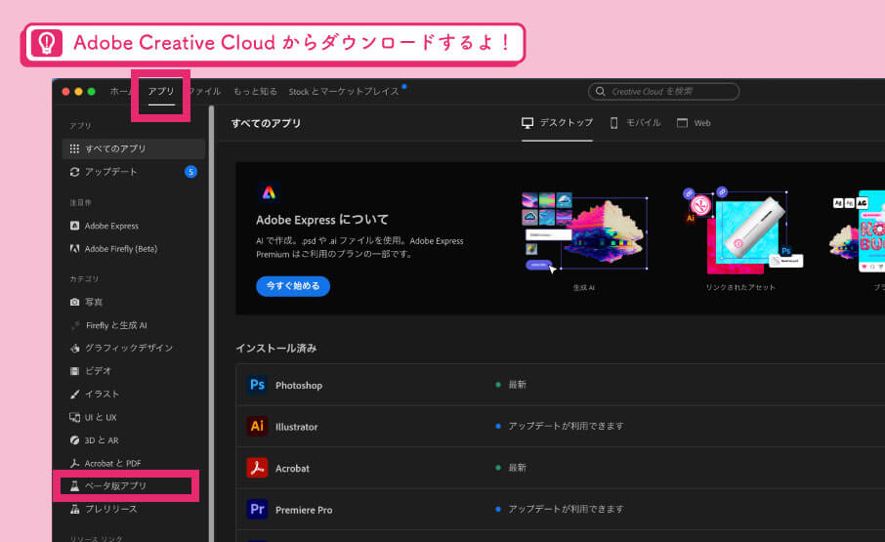Click the Illustrator app icon
This screenshot has height=542, width=885.
pos(257,426)
